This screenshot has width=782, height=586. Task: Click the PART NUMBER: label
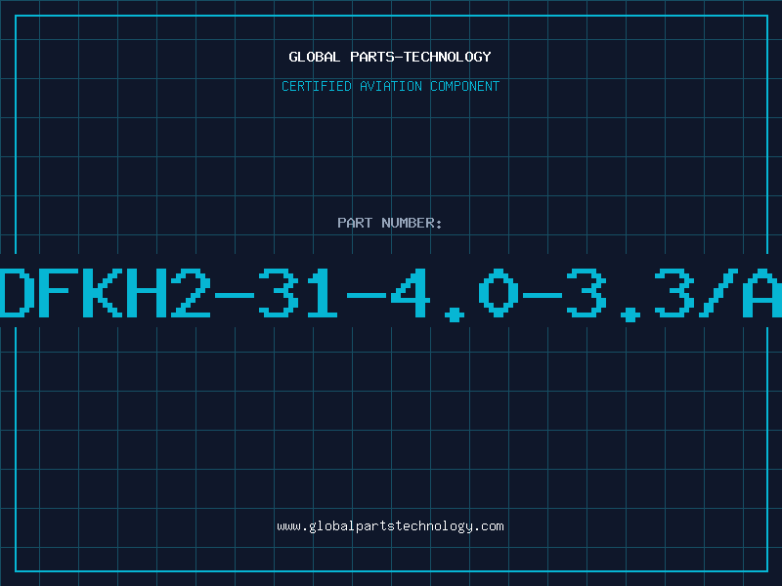(x=390, y=223)
